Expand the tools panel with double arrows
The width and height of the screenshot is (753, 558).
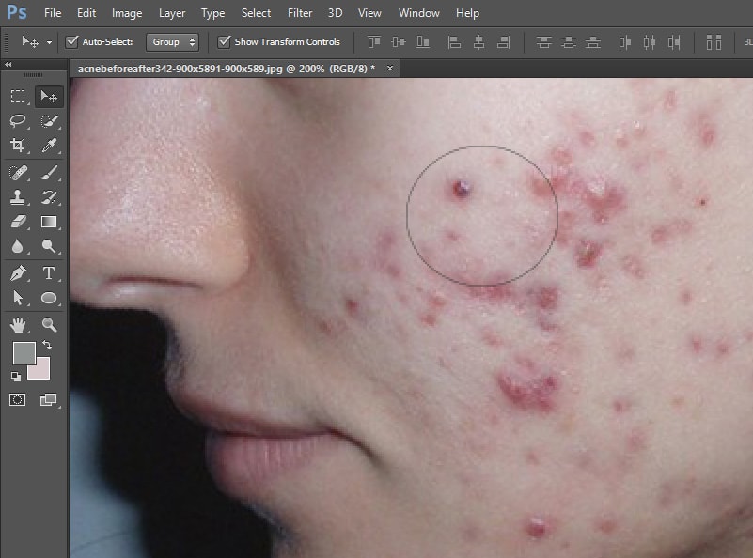pyautogui.click(x=8, y=65)
